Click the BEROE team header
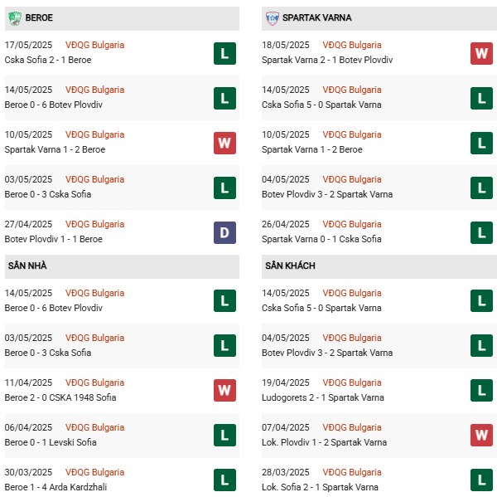 122,18
